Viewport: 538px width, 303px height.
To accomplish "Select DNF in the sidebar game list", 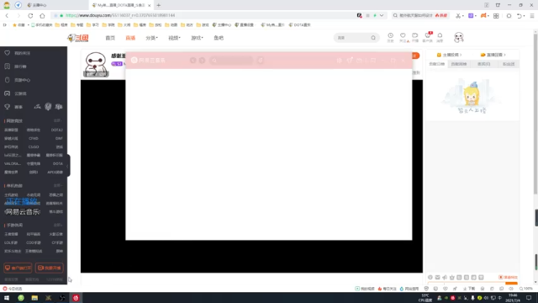I will tap(59, 138).
